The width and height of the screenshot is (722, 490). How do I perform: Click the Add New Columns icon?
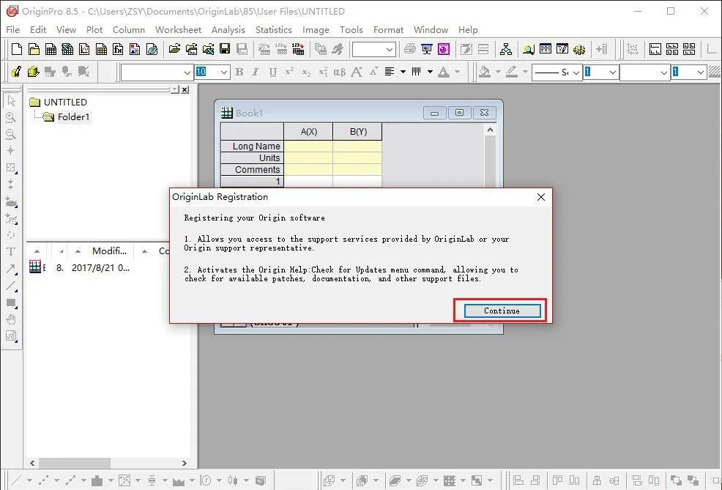click(602, 49)
